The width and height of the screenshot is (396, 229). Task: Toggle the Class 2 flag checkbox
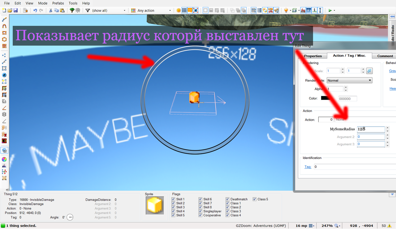(227, 207)
